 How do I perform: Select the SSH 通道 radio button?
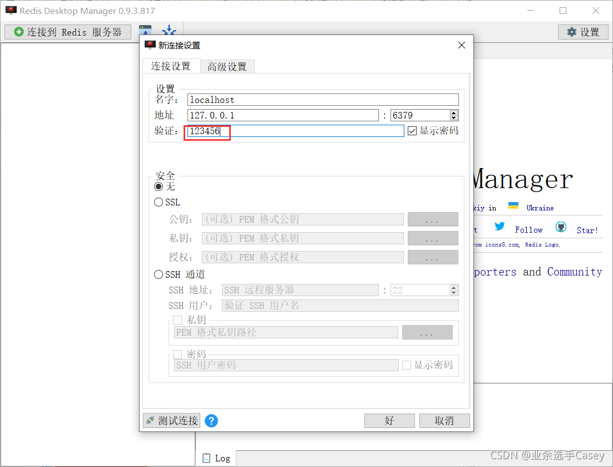click(x=159, y=274)
